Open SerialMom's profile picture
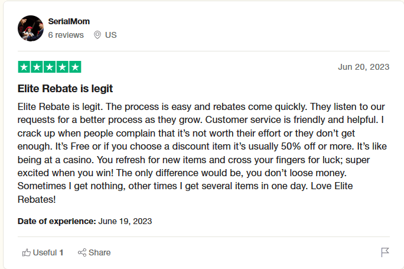 [x=31, y=28]
